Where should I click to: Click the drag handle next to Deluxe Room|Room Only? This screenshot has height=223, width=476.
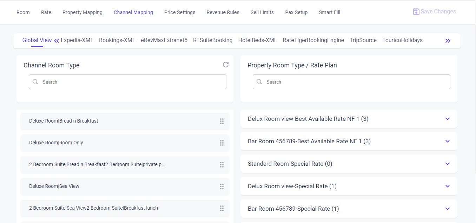[222, 143]
